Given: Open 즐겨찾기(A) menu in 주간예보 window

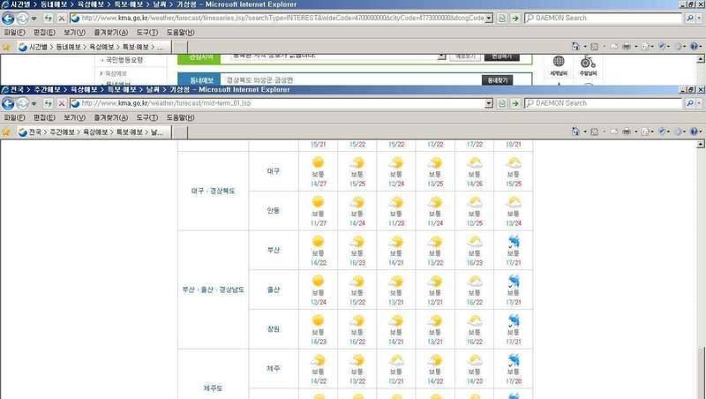Looking at the screenshot, I should pos(111,117).
